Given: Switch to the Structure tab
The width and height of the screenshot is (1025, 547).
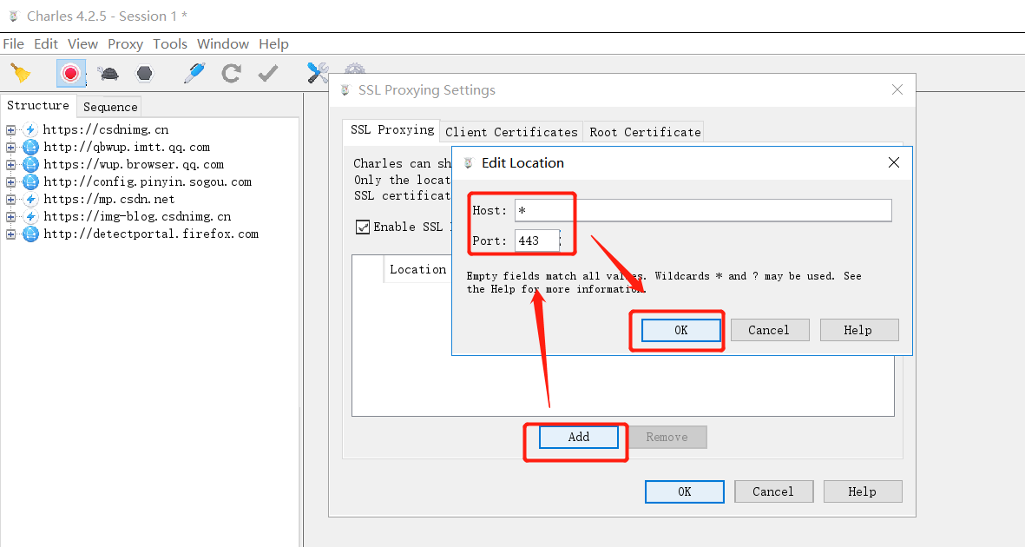Looking at the screenshot, I should [38, 105].
